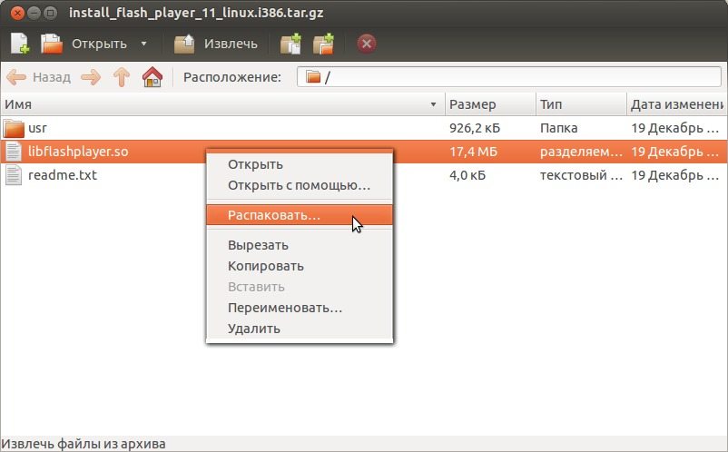Click the 17,4 МБ size cell
The width and height of the screenshot is (728, 452).
pos(473,152)
